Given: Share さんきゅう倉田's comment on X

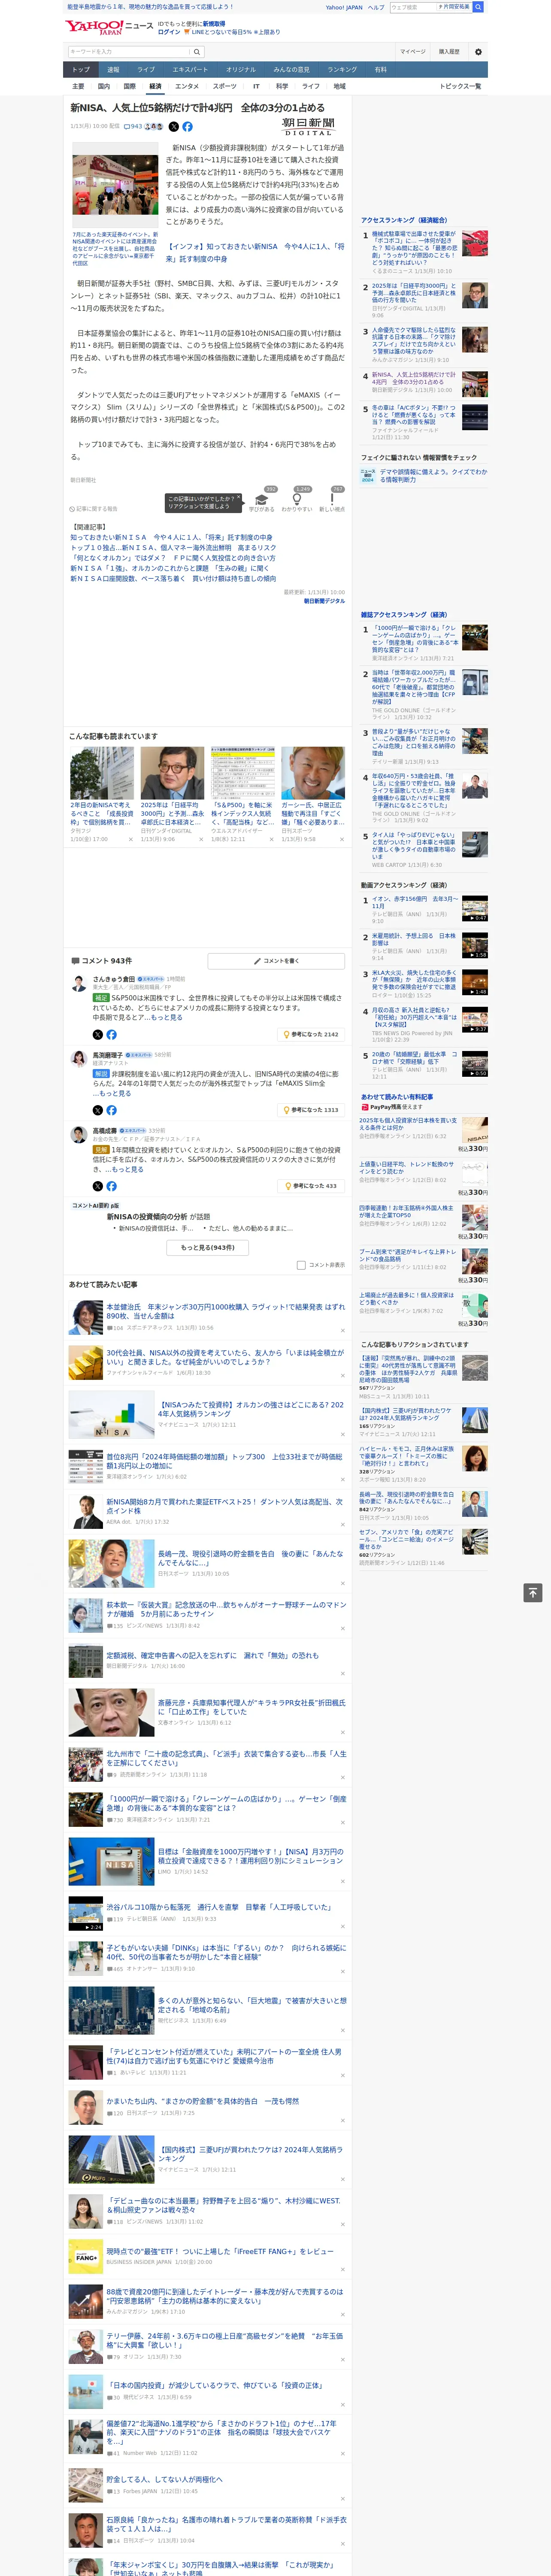Looking at the screenshot, I should coord(97,1035).
